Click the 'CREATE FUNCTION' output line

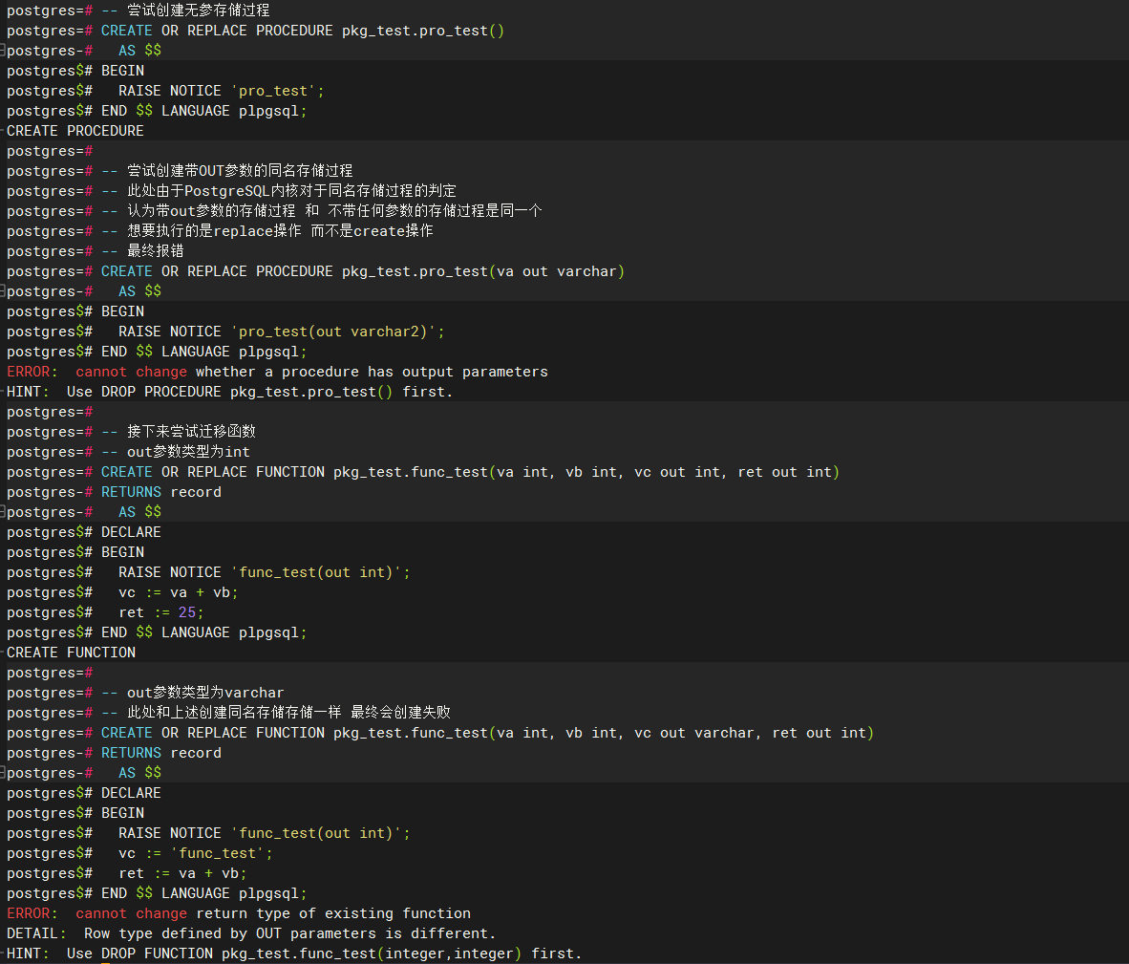coord(71,653)
